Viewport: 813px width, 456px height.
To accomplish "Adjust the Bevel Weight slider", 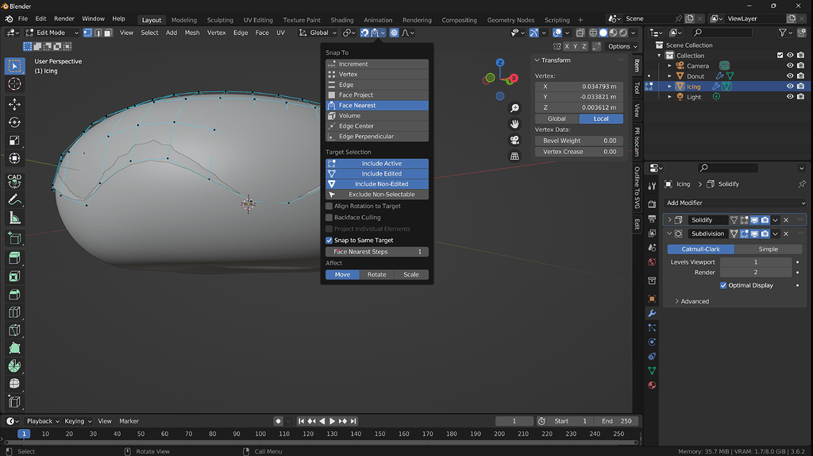I will tap(579, 141).
